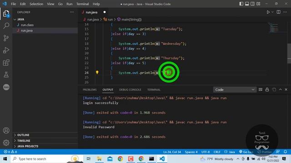Switch to the TERMINAL panel tab

click(x=154, y=90)
